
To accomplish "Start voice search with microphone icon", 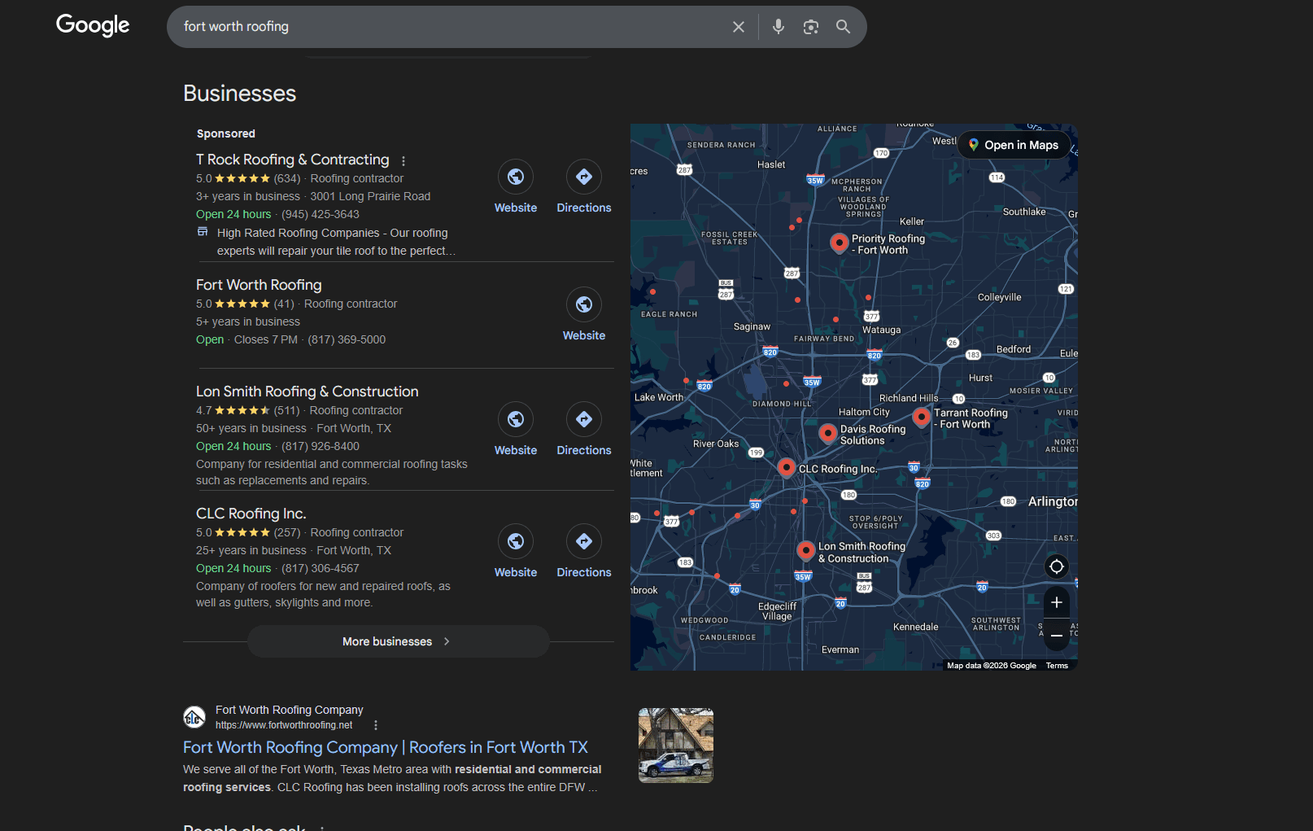I will coord(778,27).
